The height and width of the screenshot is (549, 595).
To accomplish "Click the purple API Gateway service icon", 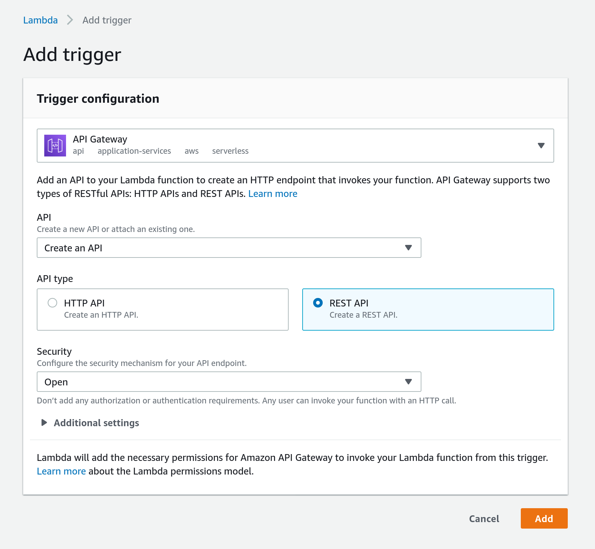I will click(x=55, y=146).
